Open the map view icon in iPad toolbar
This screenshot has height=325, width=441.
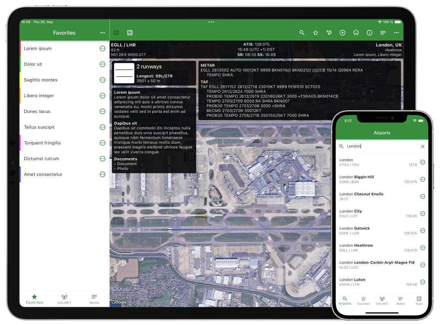point(116,32)
